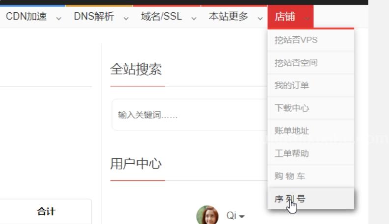Viewport: 389px width, 224px height.
Task: Open the CDN加速 navigation item
Action: (x=27, y=17)
